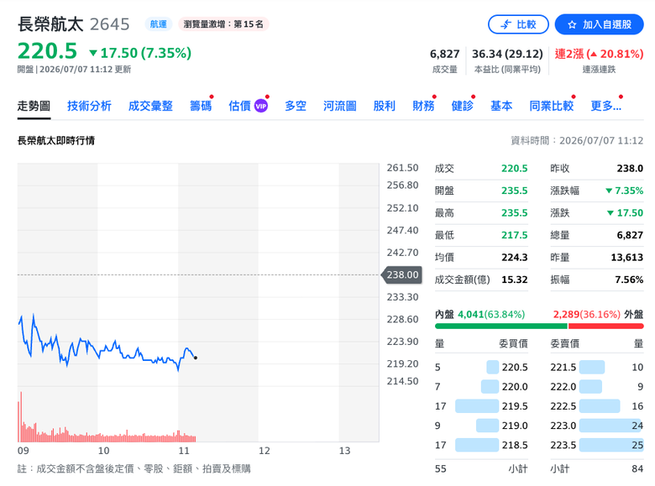Viewport: 655px width, 486px height.
Task: Click the 資料時間 timestamp text
Action: [577, 141]
